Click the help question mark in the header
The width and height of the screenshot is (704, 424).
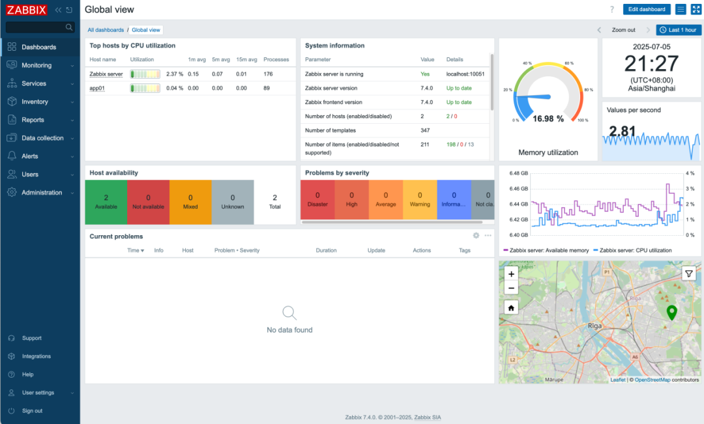pos(611,9)
